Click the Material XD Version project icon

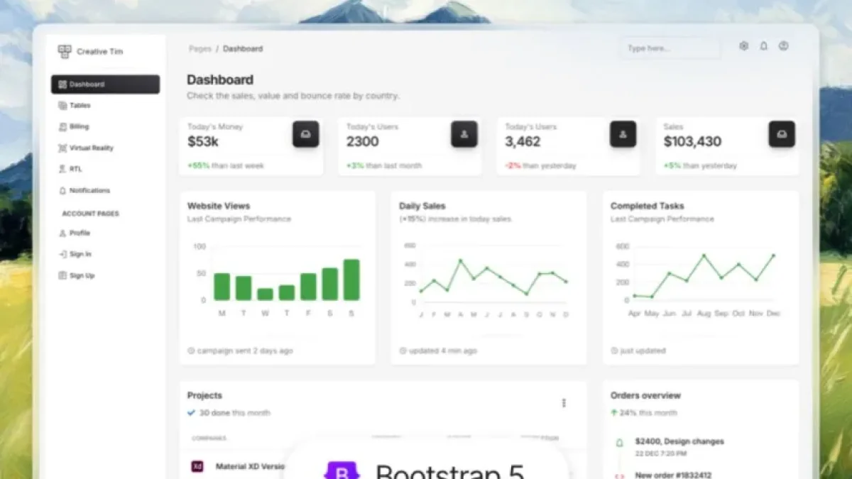point(197,466)
